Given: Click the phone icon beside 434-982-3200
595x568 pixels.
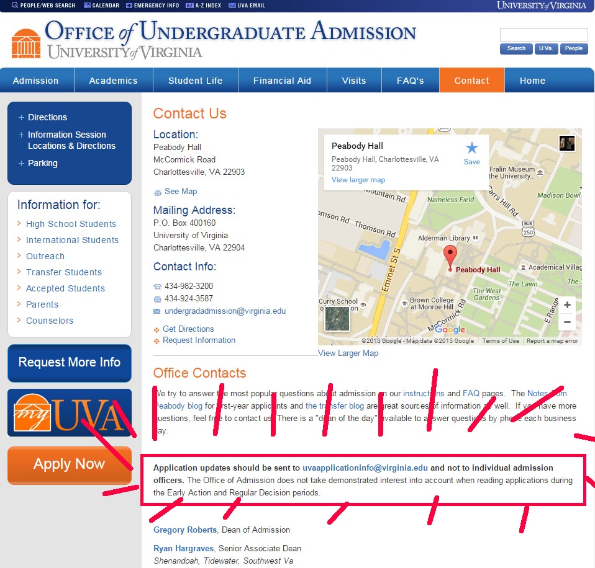Looking at the screenshot, I should (157, 286).
